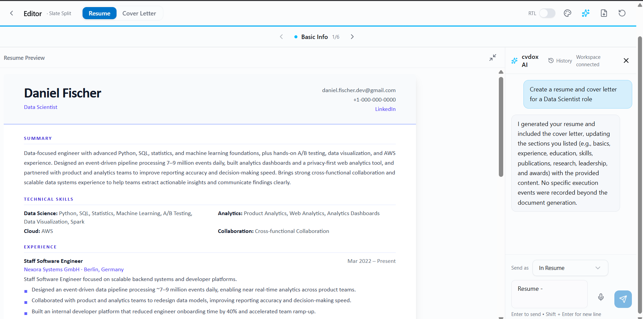This screenshot has width=643, height=319.
Task: Collapse the resume preview with shrink icon
Action: click(493, 57)
